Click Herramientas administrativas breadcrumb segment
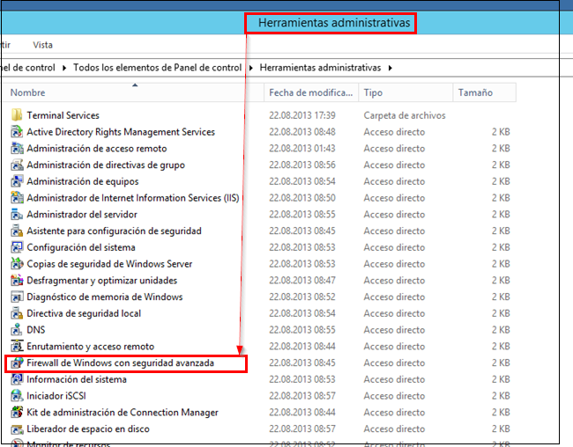This screenshot has width=573, height=447. 320,68
